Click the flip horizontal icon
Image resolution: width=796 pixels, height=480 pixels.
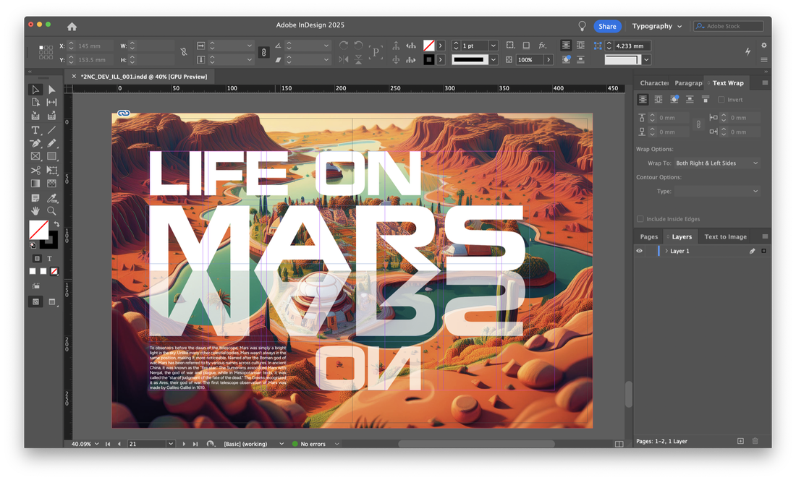tap(344, 60)
